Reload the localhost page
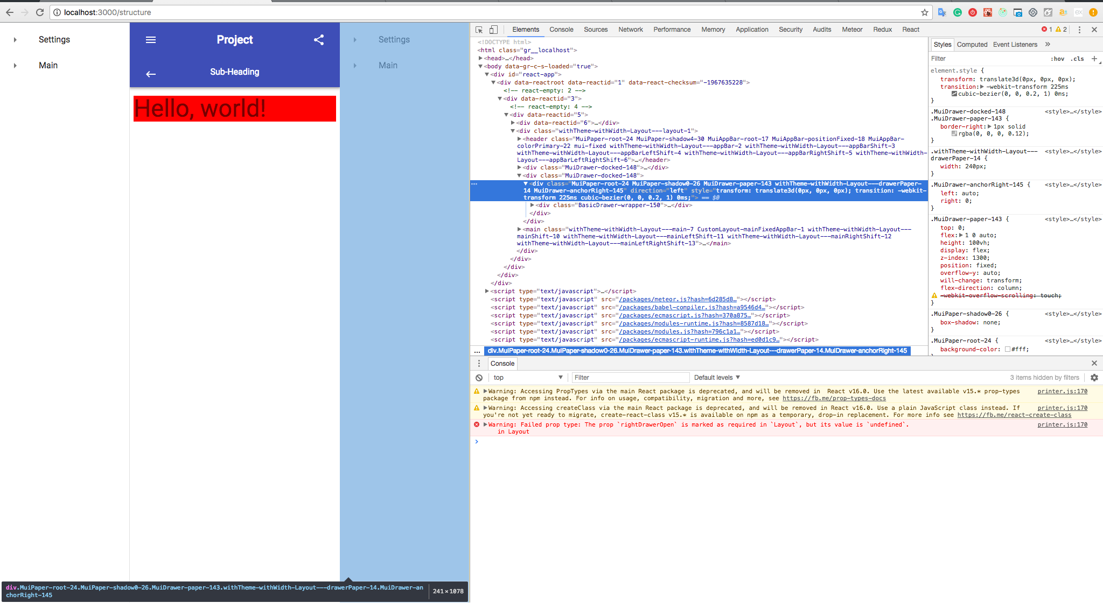This screenshot has width=1103, height=603. point(40,12)
